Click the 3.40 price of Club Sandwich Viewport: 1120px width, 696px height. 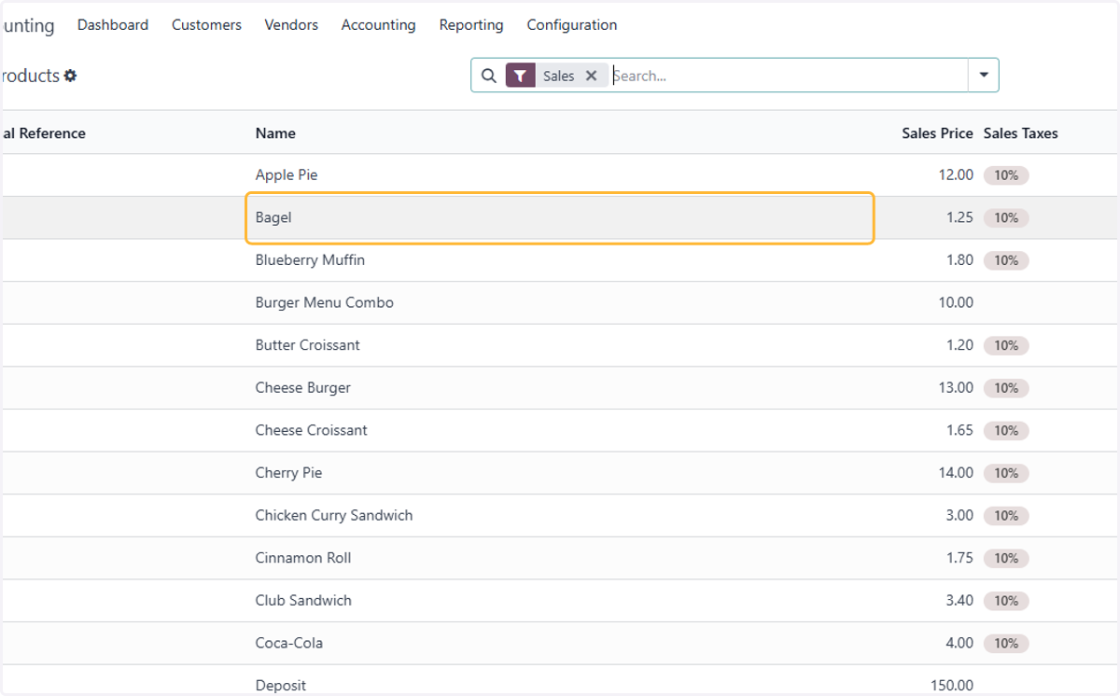959,600
